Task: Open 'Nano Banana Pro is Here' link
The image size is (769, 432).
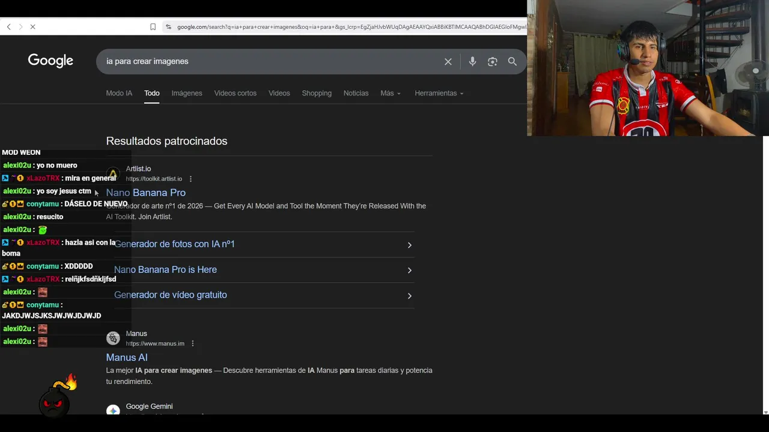Action: 166,269
